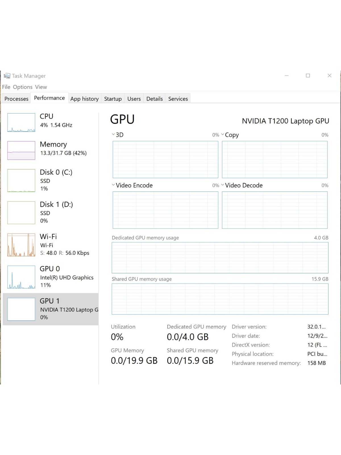Maximize the Task Manager window
The image size is (341, 455).
point(308,76)
